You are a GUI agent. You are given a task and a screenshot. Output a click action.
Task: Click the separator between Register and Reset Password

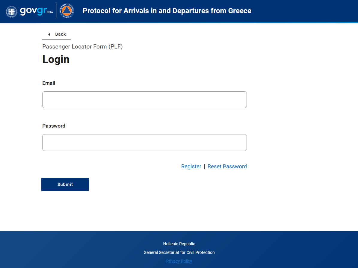pos(204,166)
